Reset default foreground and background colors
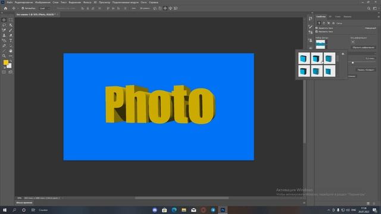The width and height of the screenshot is (381, 214). click(x=4, y=67)
